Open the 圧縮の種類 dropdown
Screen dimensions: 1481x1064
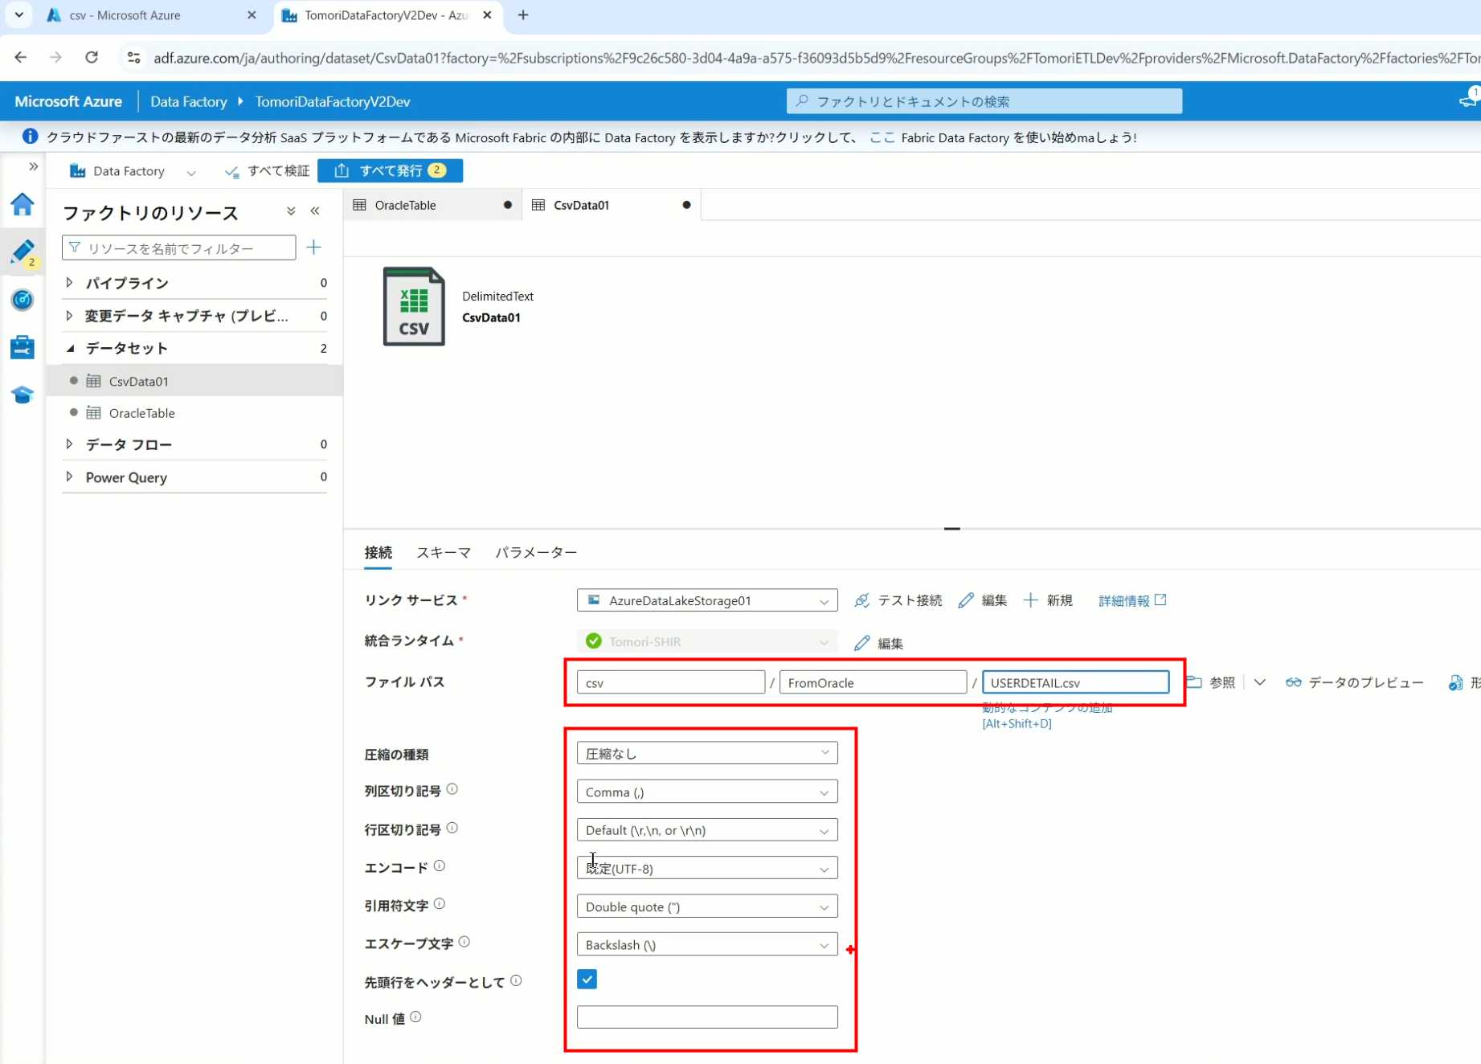click(x=706, y=753)
